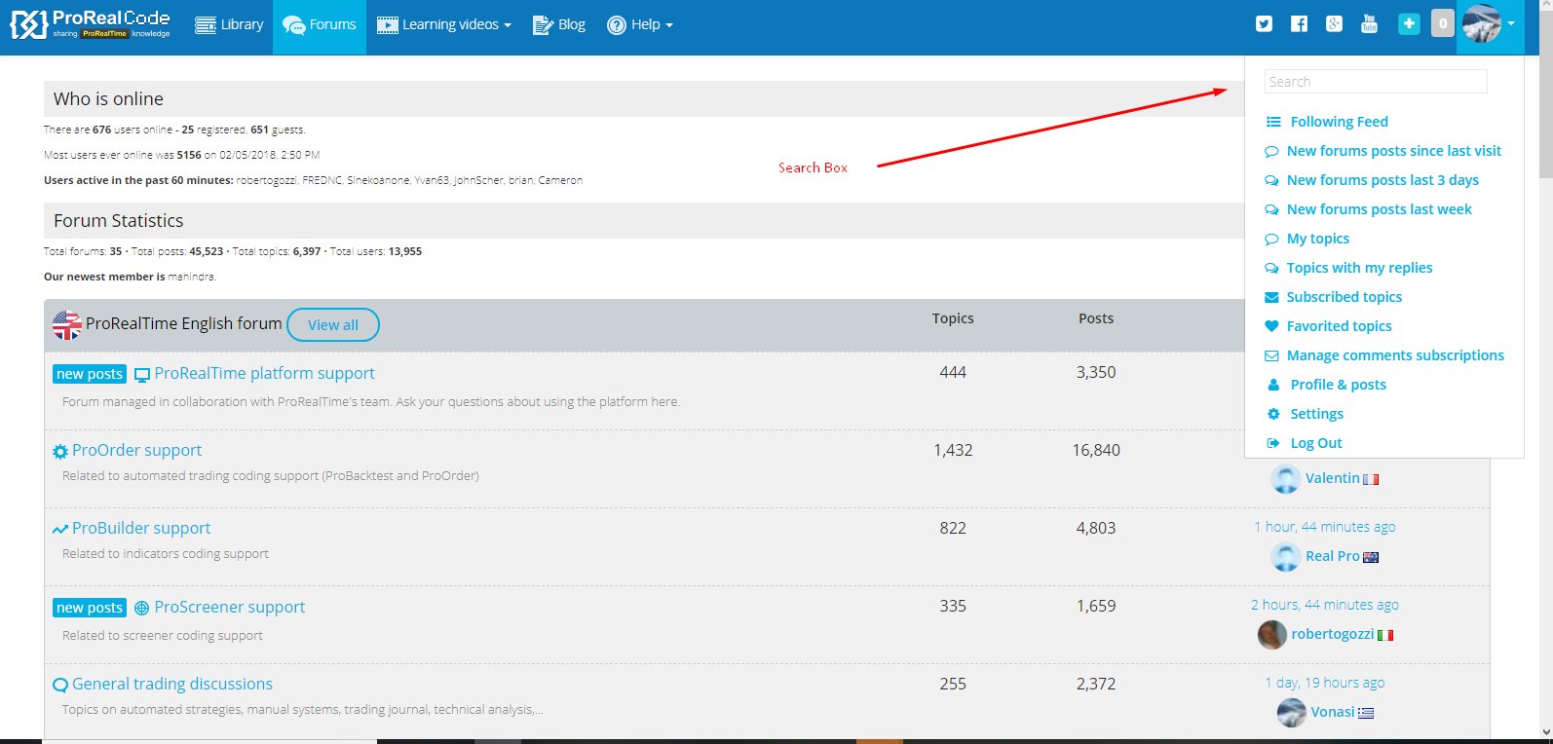The image size is (1553, 744).
Task: Click the Log Out arrow icon
Action: (1272, 443)
